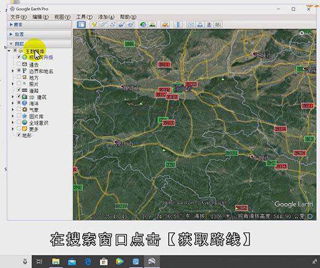Expand the 全球意识 tree node
Screen dimensions: 320x268
coord(13,123)
